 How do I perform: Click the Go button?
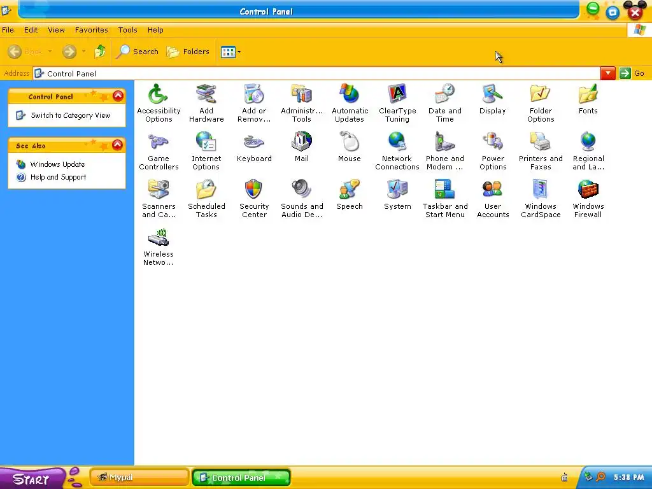click(632, 74)
